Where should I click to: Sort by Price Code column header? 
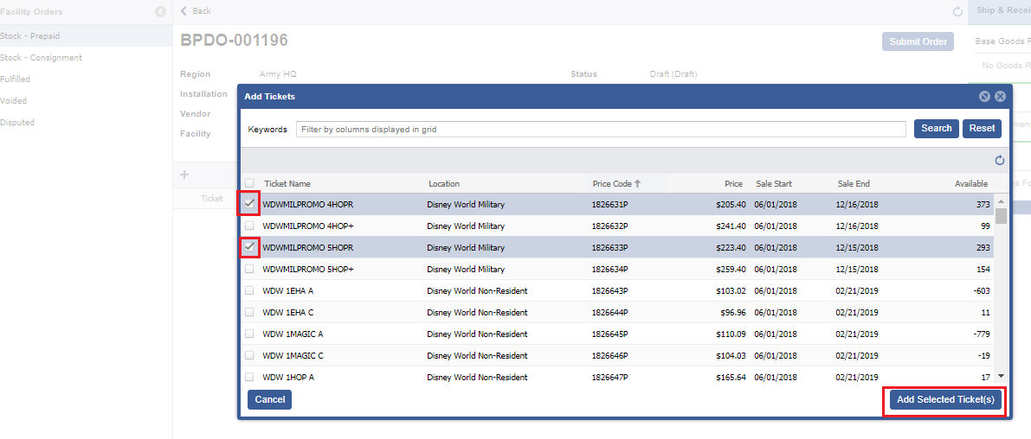[613, 183]
